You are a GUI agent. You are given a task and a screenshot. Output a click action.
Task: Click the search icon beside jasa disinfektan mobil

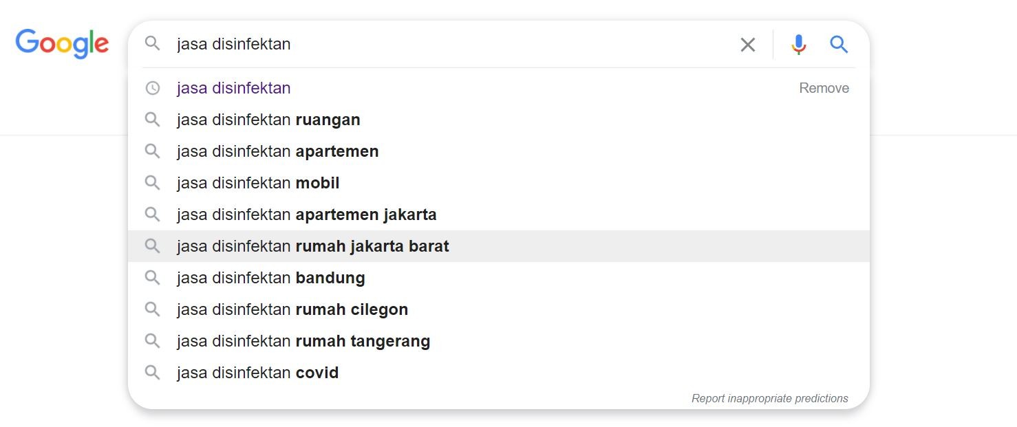(x=153, y=183)
